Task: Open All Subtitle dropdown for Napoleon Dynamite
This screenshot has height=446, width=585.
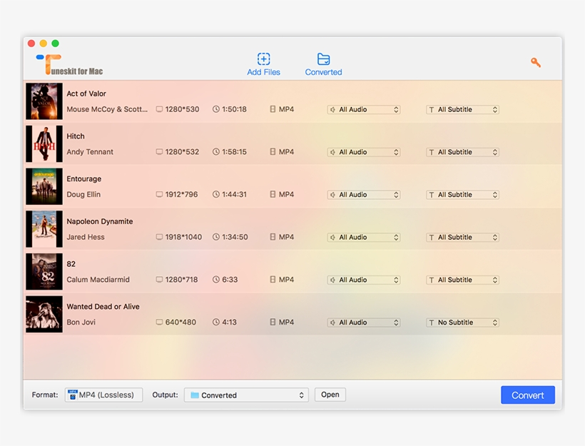Action: pos(462,238)
